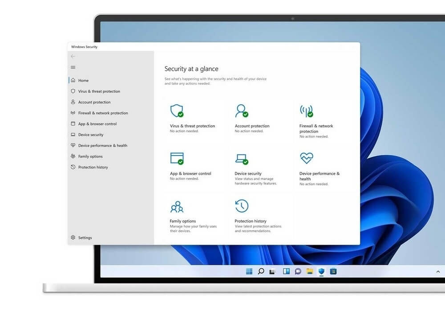Open the large Device performance heart tile icon
445x312 pixels.
coord(307,158)
